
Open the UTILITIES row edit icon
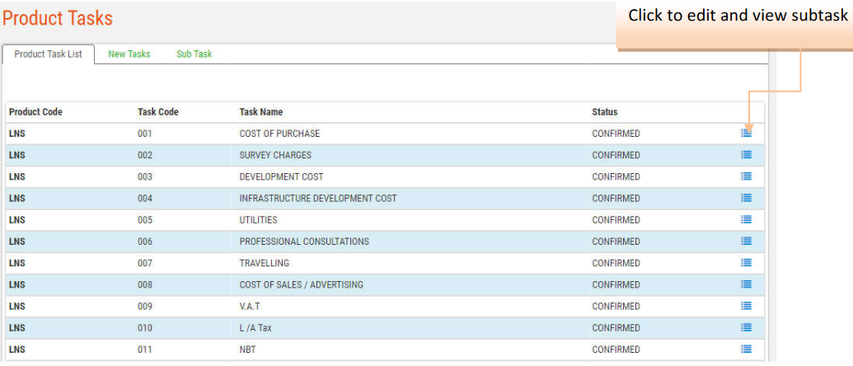746,219
